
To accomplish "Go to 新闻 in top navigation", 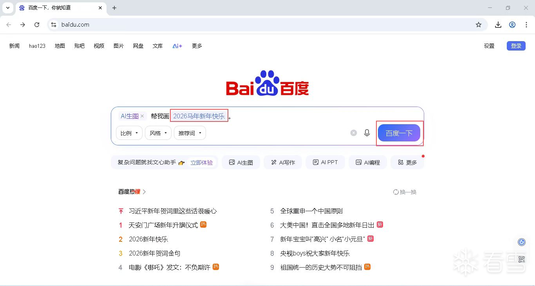I will coord(14,46).
